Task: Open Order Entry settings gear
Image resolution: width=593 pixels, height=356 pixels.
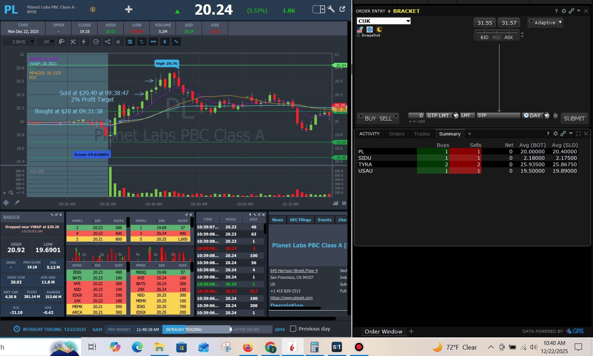Action: (564, 11)
